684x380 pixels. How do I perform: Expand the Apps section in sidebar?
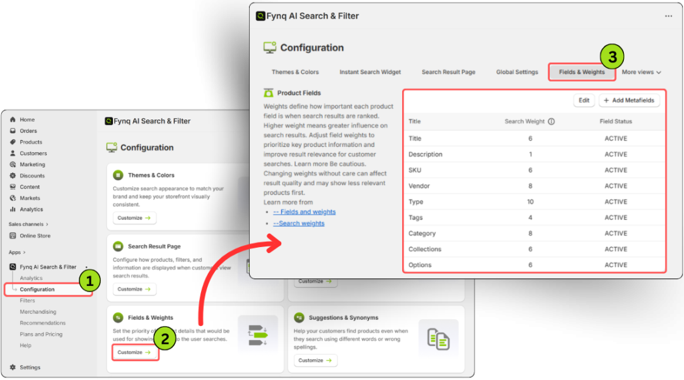pyautogui.click(x=17, y=252)
